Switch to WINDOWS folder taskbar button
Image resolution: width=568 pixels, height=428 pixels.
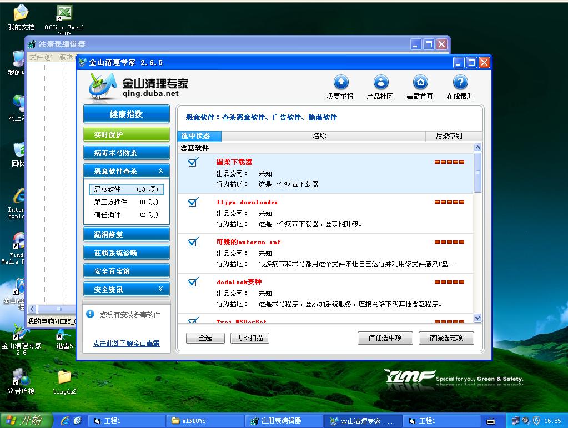205,421
